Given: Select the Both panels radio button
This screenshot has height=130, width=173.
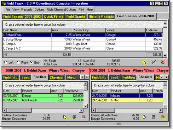Looking at the screenshot, I should [31, 62].
